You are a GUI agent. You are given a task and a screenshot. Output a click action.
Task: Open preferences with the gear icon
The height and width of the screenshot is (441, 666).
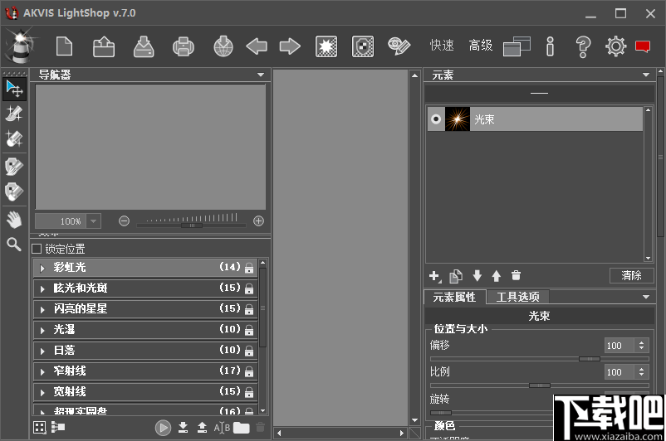(615, 46)
